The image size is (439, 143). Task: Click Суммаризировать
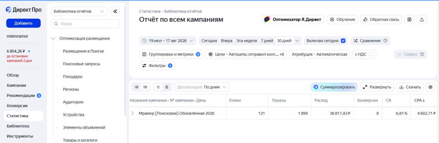point(334,87)
